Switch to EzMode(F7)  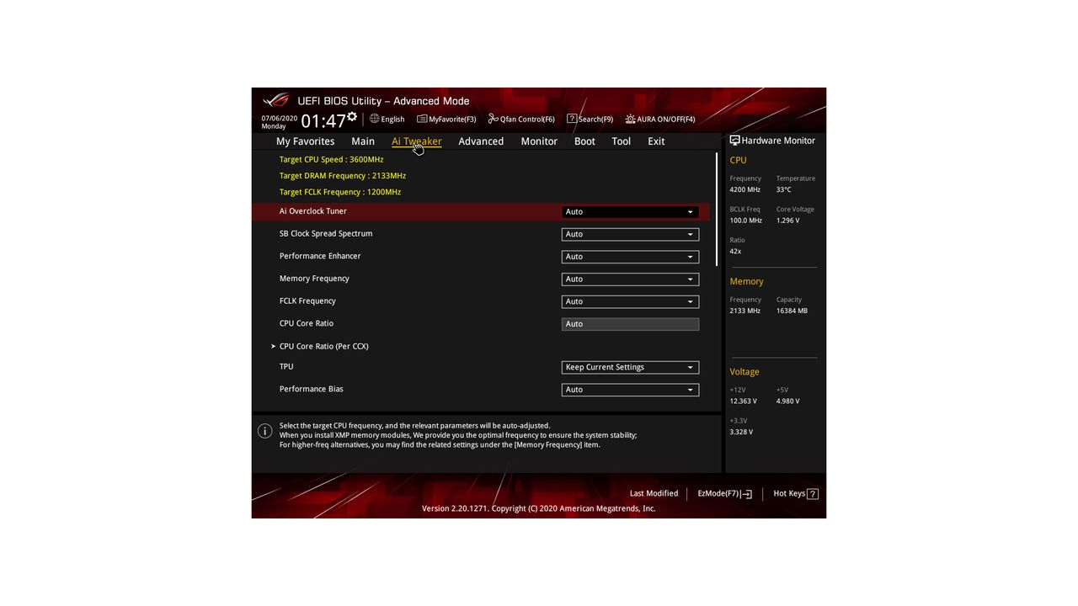724,493
